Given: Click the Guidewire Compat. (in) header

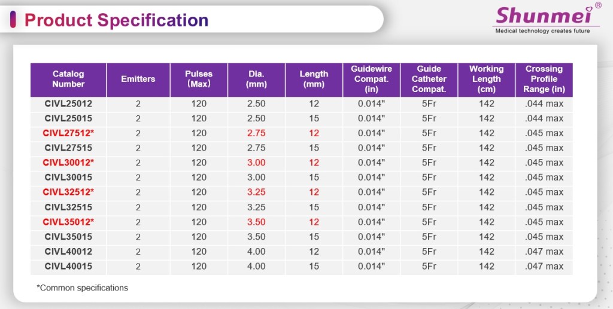Looking at the screenshot, I should pos(371,79).
